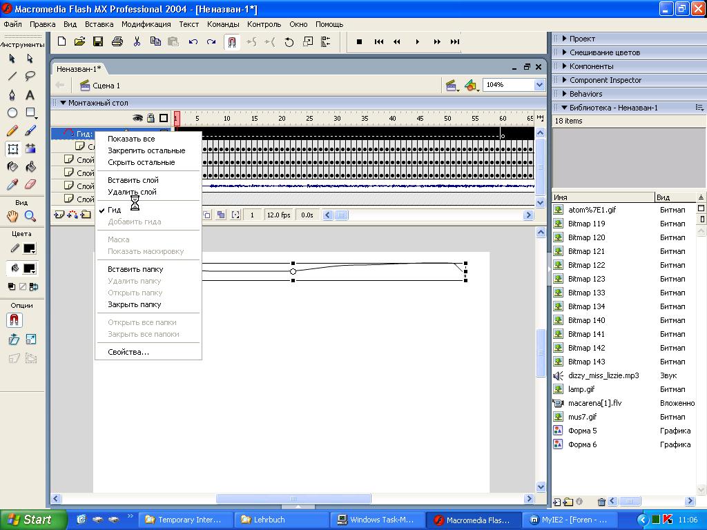Switch to Windows Task-Manager in taskbar
Image resolution: width=707 pixels, height=530 pixels.
pyautogui.click(x=378, y=520)
